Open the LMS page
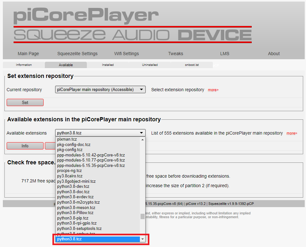 (225, 54)
